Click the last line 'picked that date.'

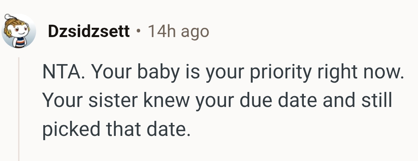(116, 130)
